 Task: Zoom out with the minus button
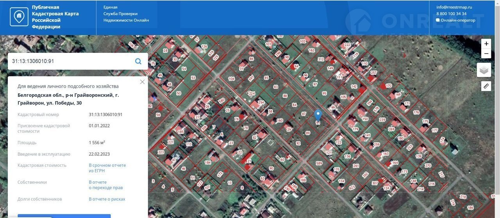point(486,54)
